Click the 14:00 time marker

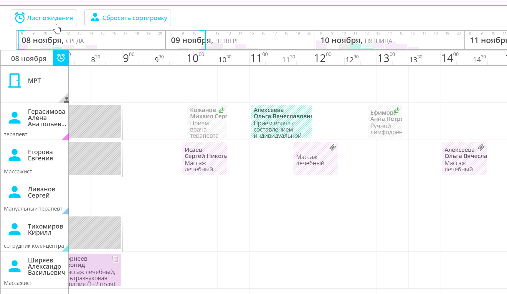[x=450, y=58]
